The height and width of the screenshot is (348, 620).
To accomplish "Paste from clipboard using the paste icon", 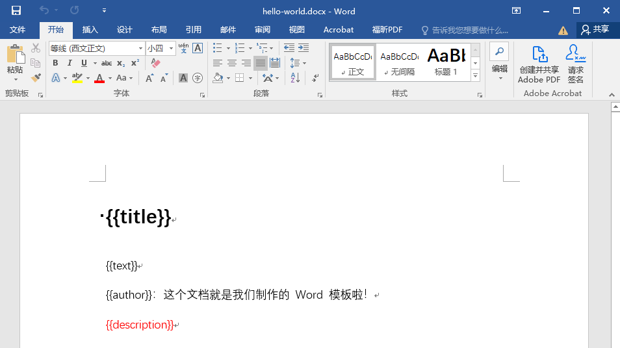I will pyautogui.click(x=16, y=54).
